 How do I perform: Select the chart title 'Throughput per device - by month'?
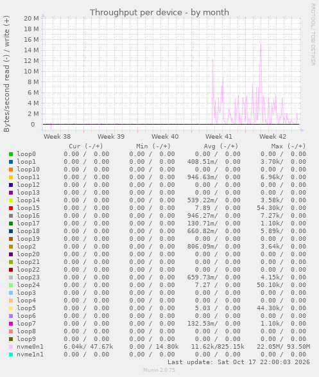tap(159, 12)
